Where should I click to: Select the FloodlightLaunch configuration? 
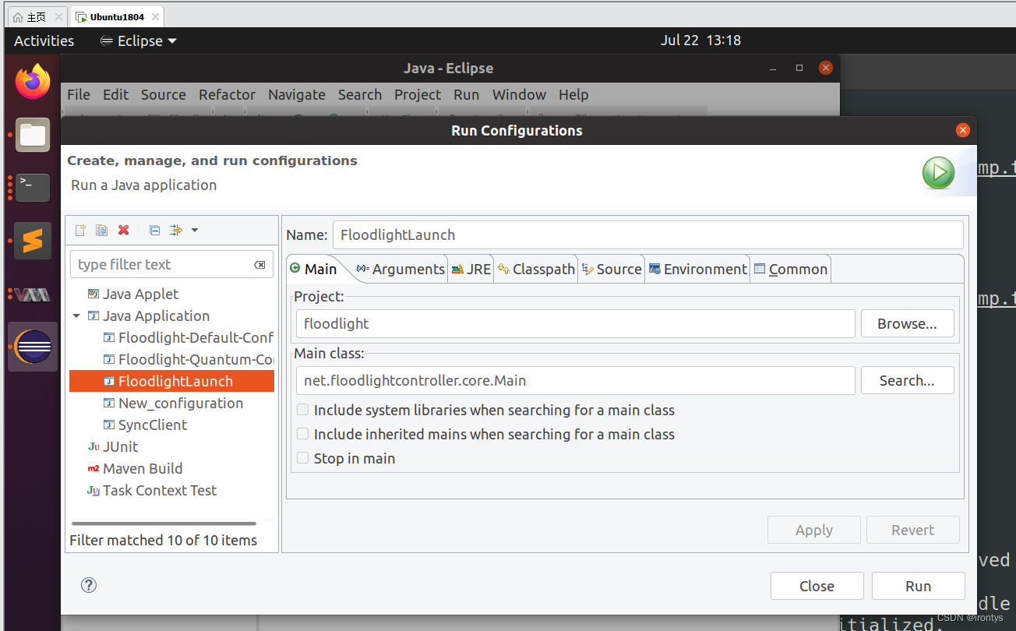[171, 381]
